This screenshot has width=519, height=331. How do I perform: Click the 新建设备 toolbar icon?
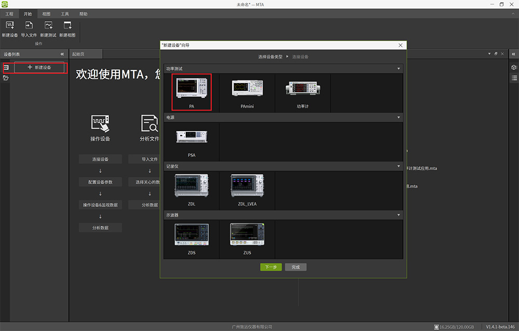(9, 26)
